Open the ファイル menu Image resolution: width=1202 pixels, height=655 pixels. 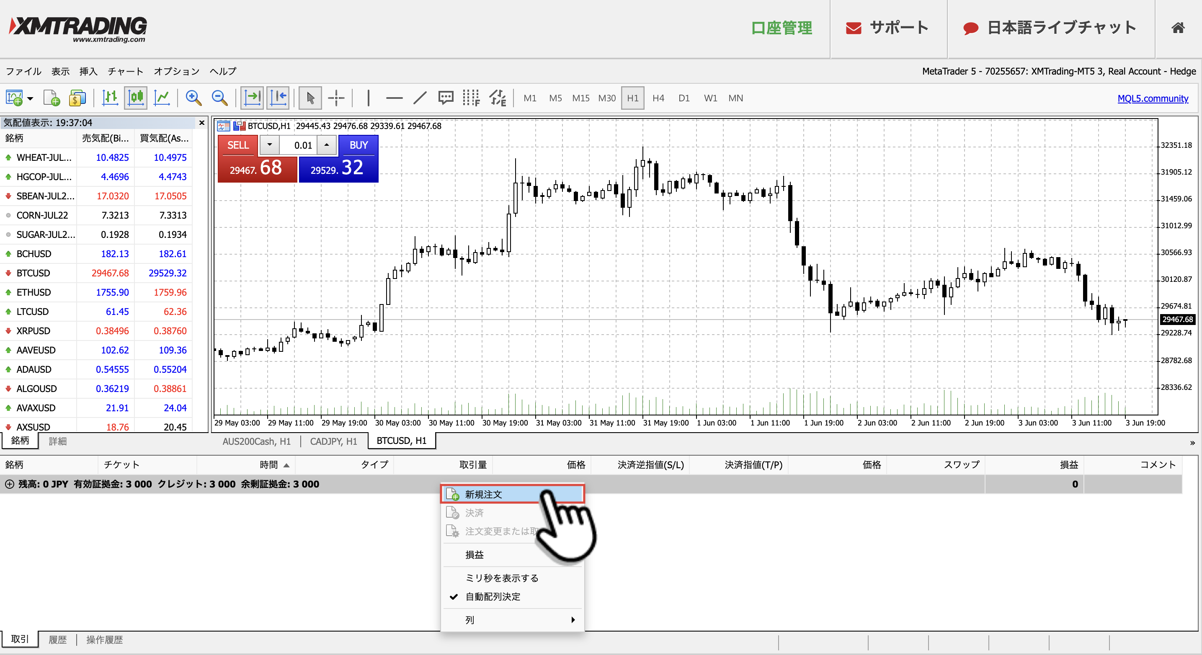[23, 71]
